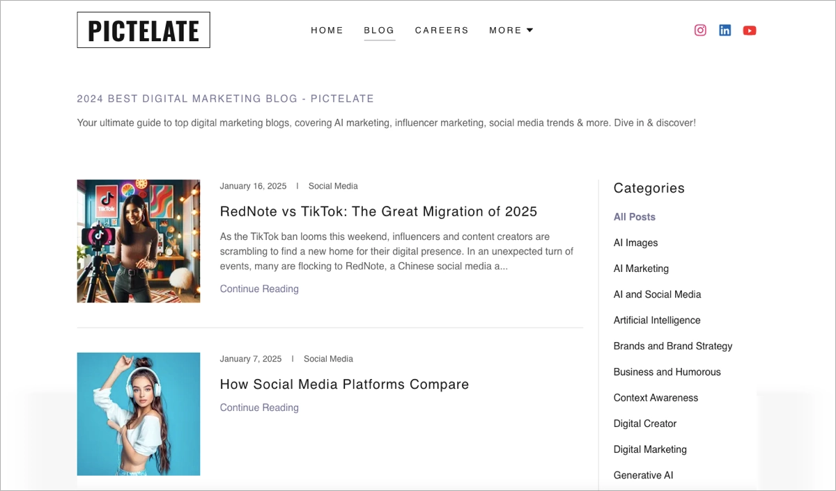Open the TikTok creator article thumbnail

(138, 241)
